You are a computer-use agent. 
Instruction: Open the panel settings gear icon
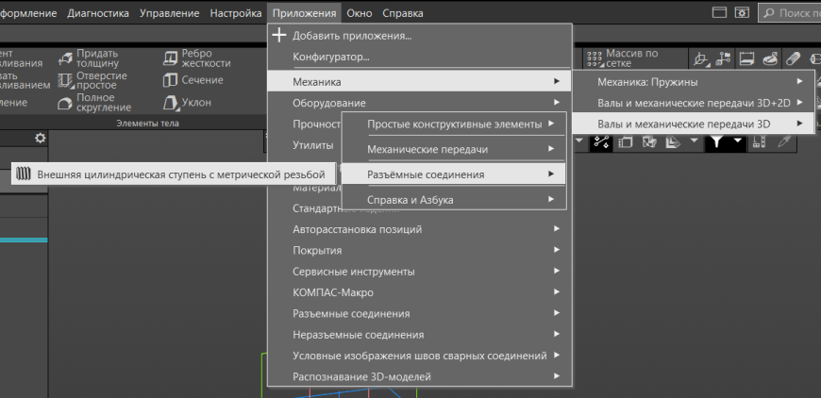40,138
